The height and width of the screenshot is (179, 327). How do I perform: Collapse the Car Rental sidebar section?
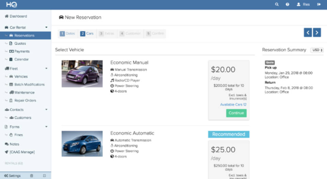[x=46, y=27]
